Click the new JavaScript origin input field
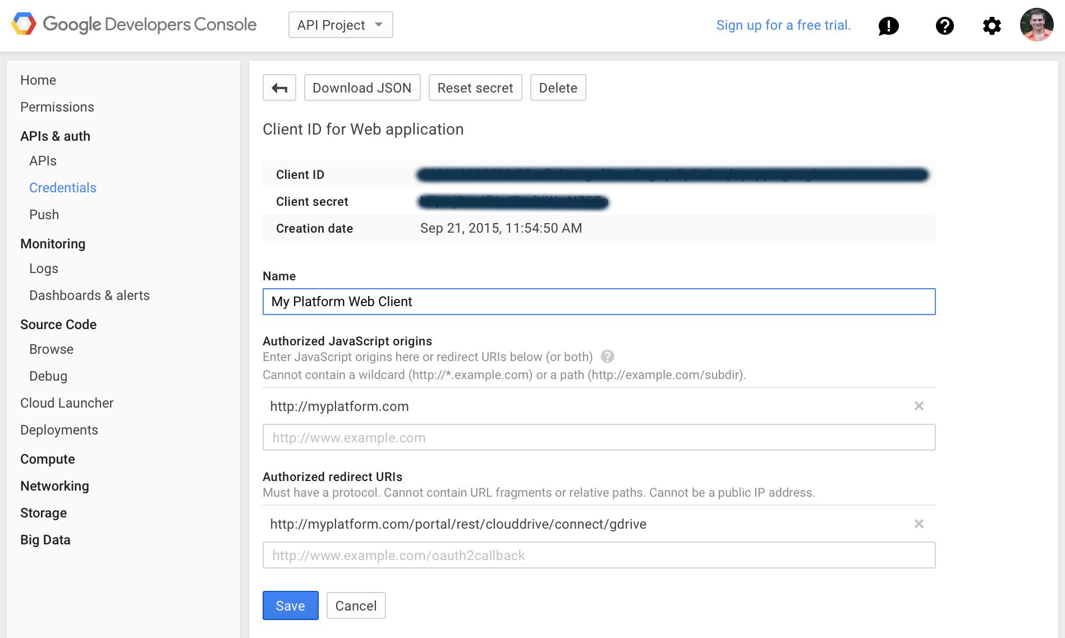This screenshot has height=638, width=1065. click(x=599, y=437)
